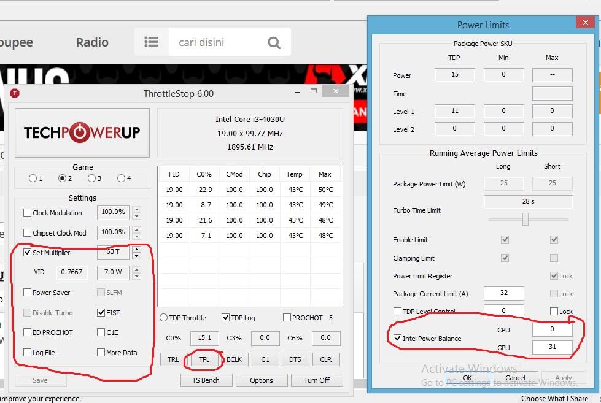Image resolution: width=601 pixels, height=403 pixels.
Task: Click the Set Multiplier value 63 T field
Action: (113, 252)
